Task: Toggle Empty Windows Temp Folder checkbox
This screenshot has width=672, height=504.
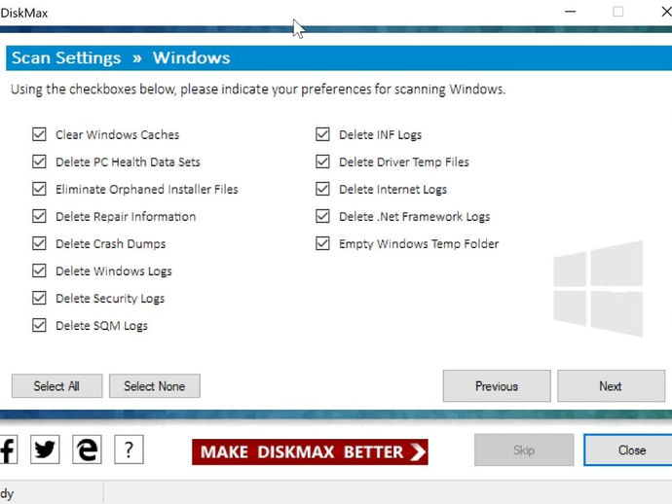Action: [322, 243]
